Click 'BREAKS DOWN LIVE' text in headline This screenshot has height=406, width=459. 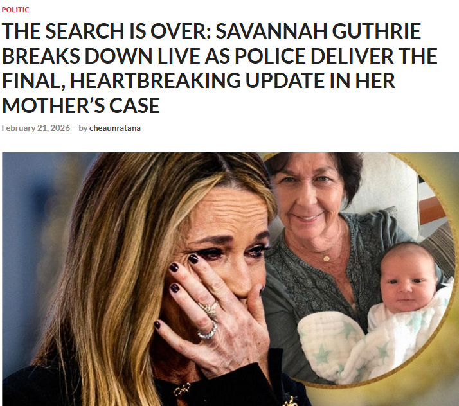(x=102, y=56)
